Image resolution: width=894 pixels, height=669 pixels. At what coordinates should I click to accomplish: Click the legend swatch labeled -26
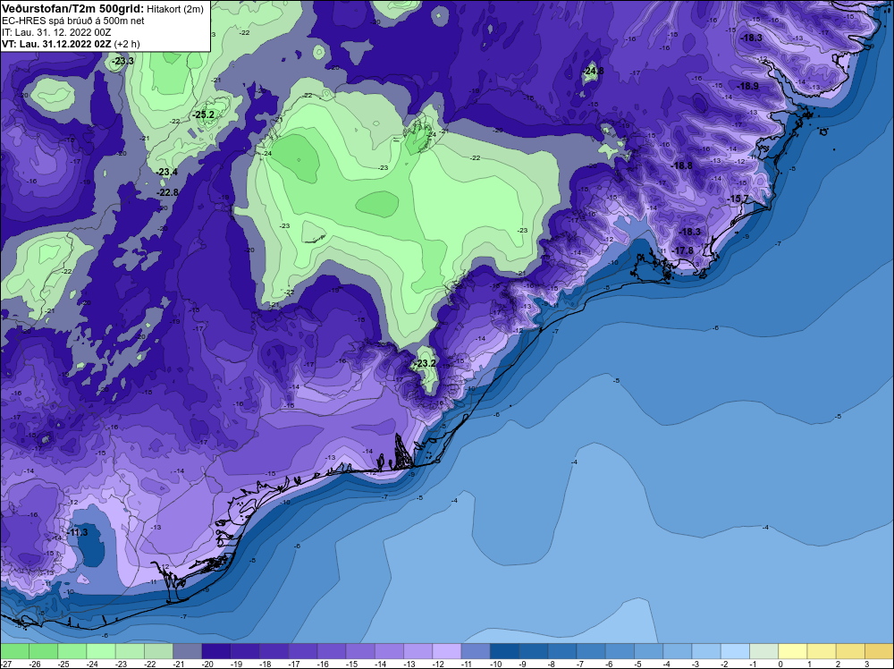(x=43, y=651)
